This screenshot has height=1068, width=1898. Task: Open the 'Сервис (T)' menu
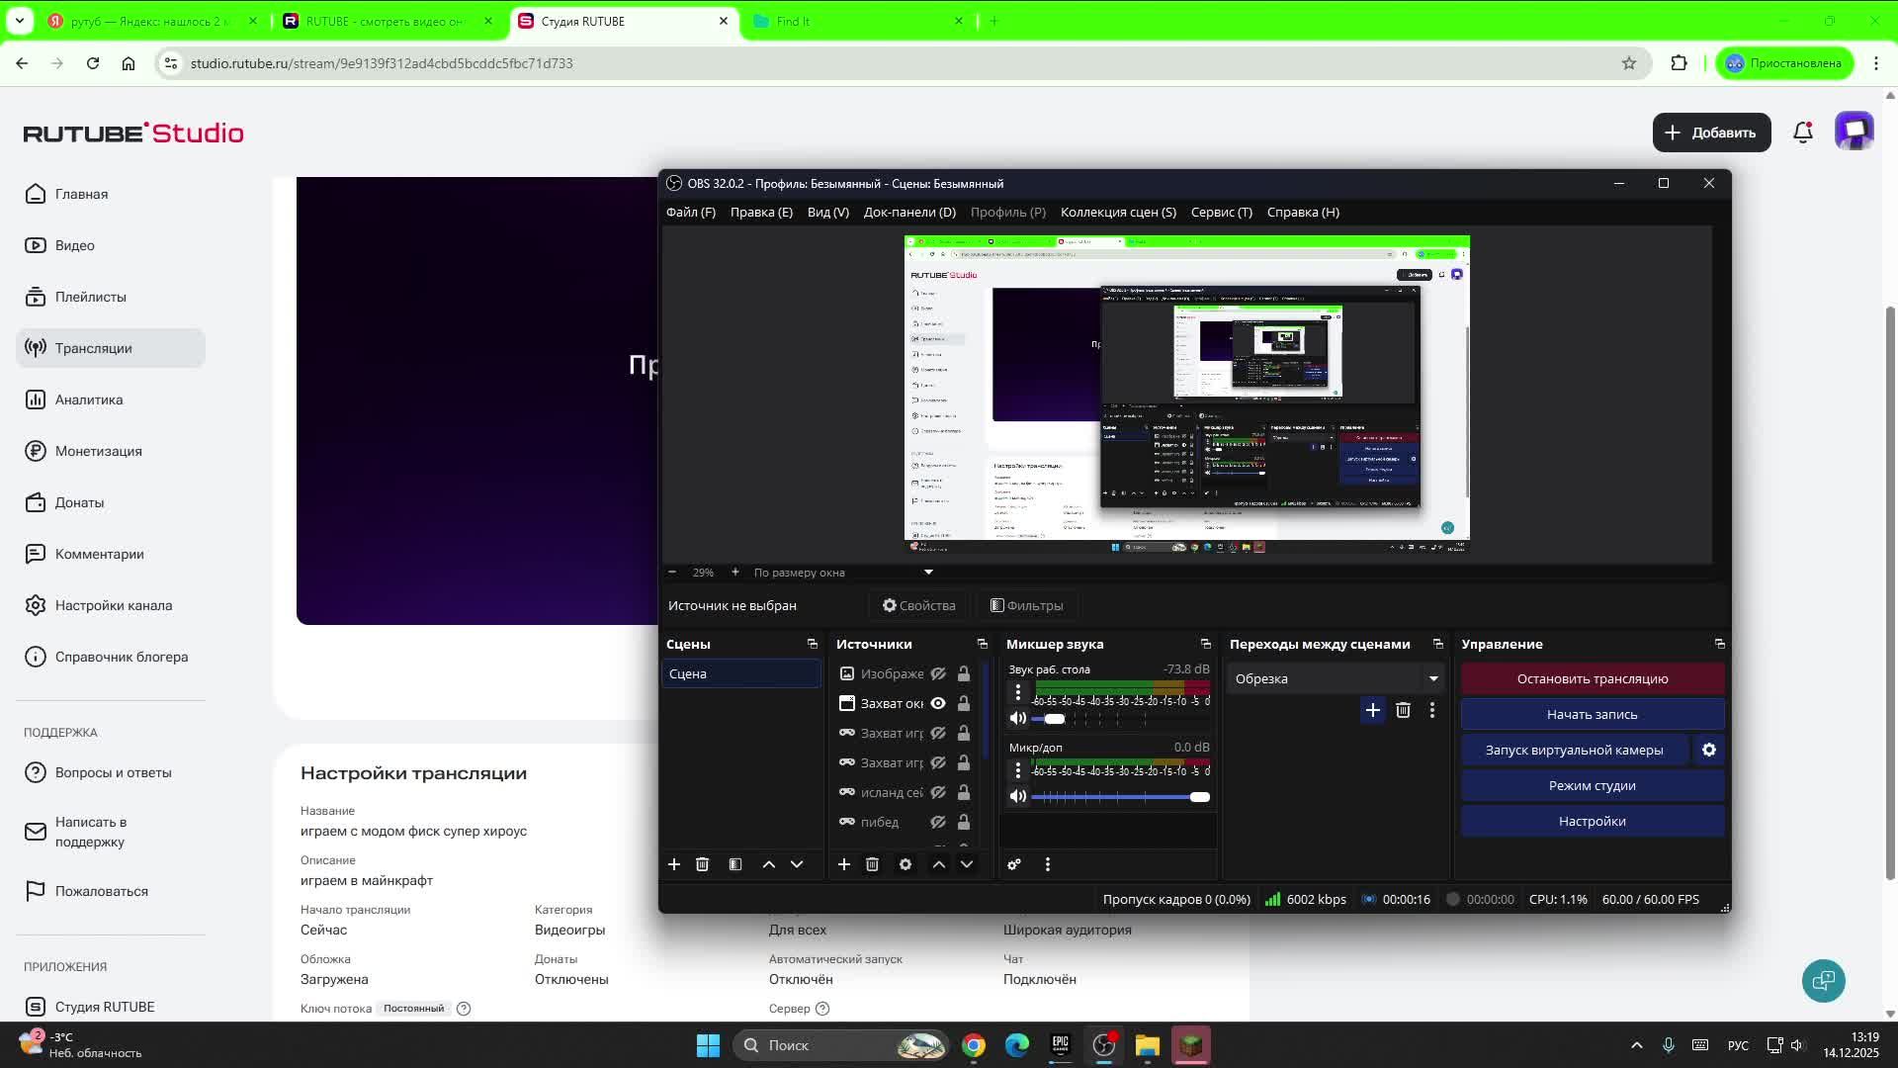click(1221, 212)
